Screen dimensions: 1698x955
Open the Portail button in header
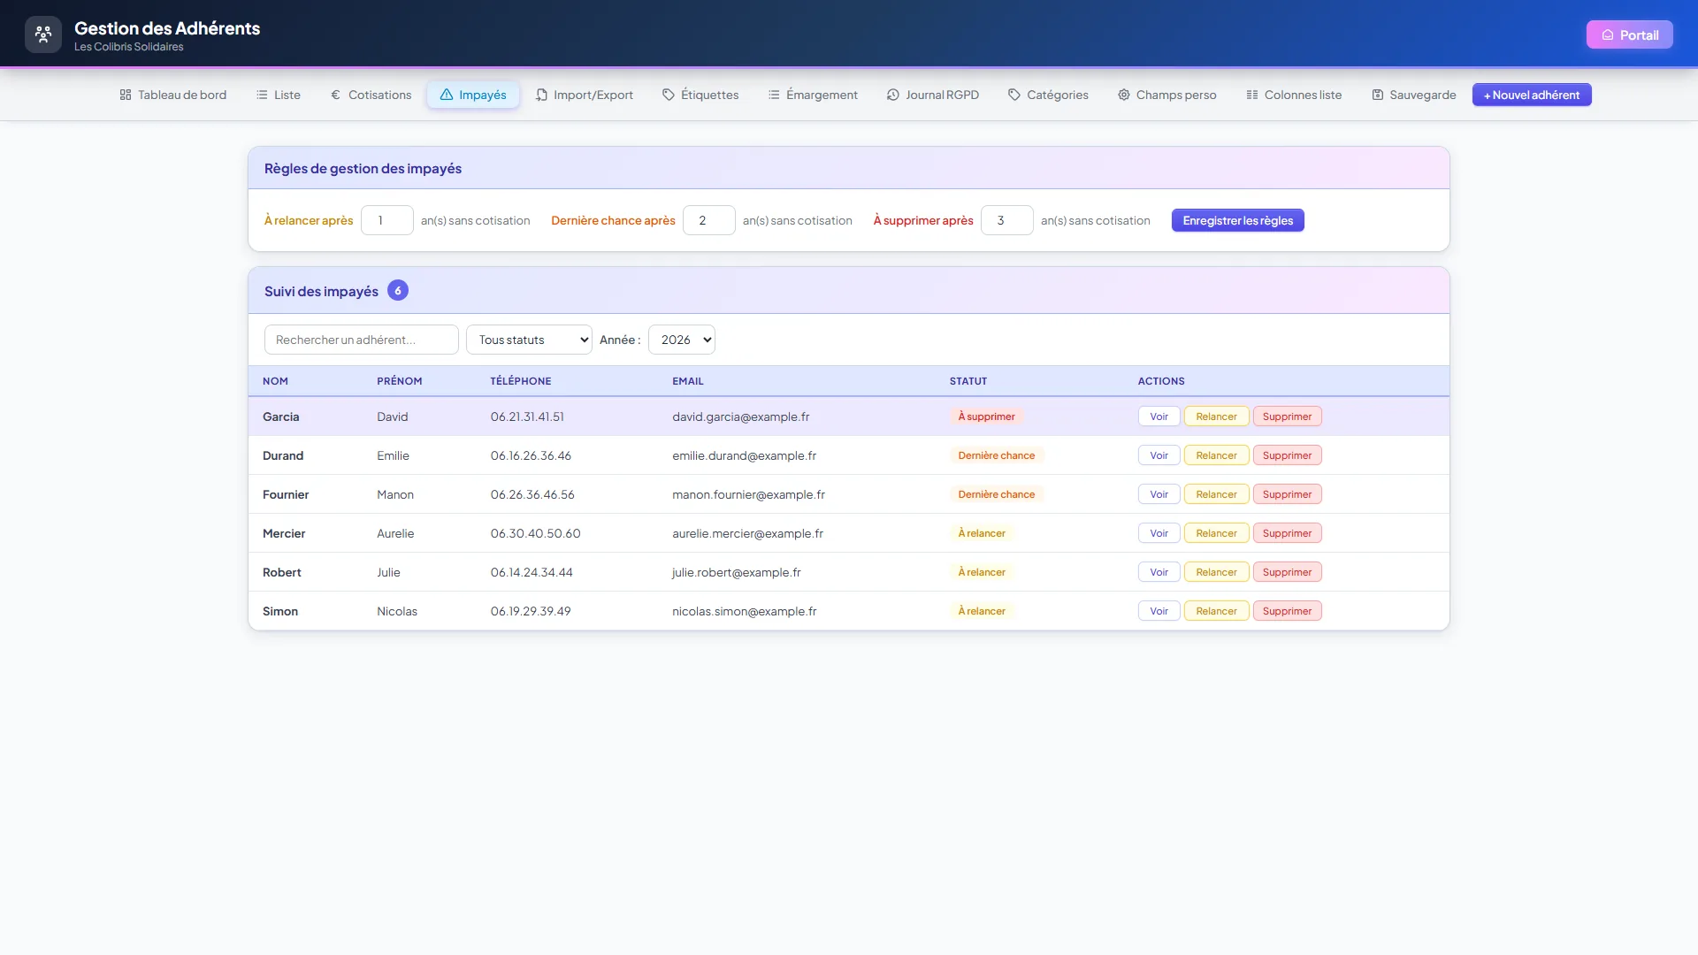point(1630,34)
